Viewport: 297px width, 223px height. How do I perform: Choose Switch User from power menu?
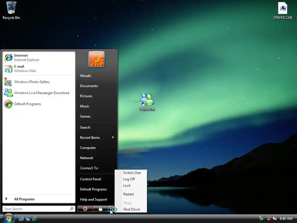point(132,173)
